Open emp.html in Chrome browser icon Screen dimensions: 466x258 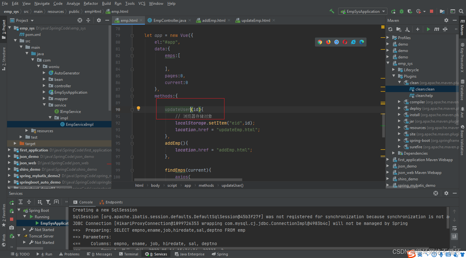click(320, 42)
